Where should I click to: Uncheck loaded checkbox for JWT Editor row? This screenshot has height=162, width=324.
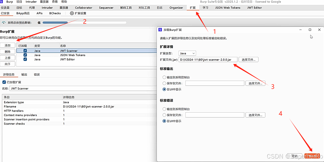pos(25,59)
